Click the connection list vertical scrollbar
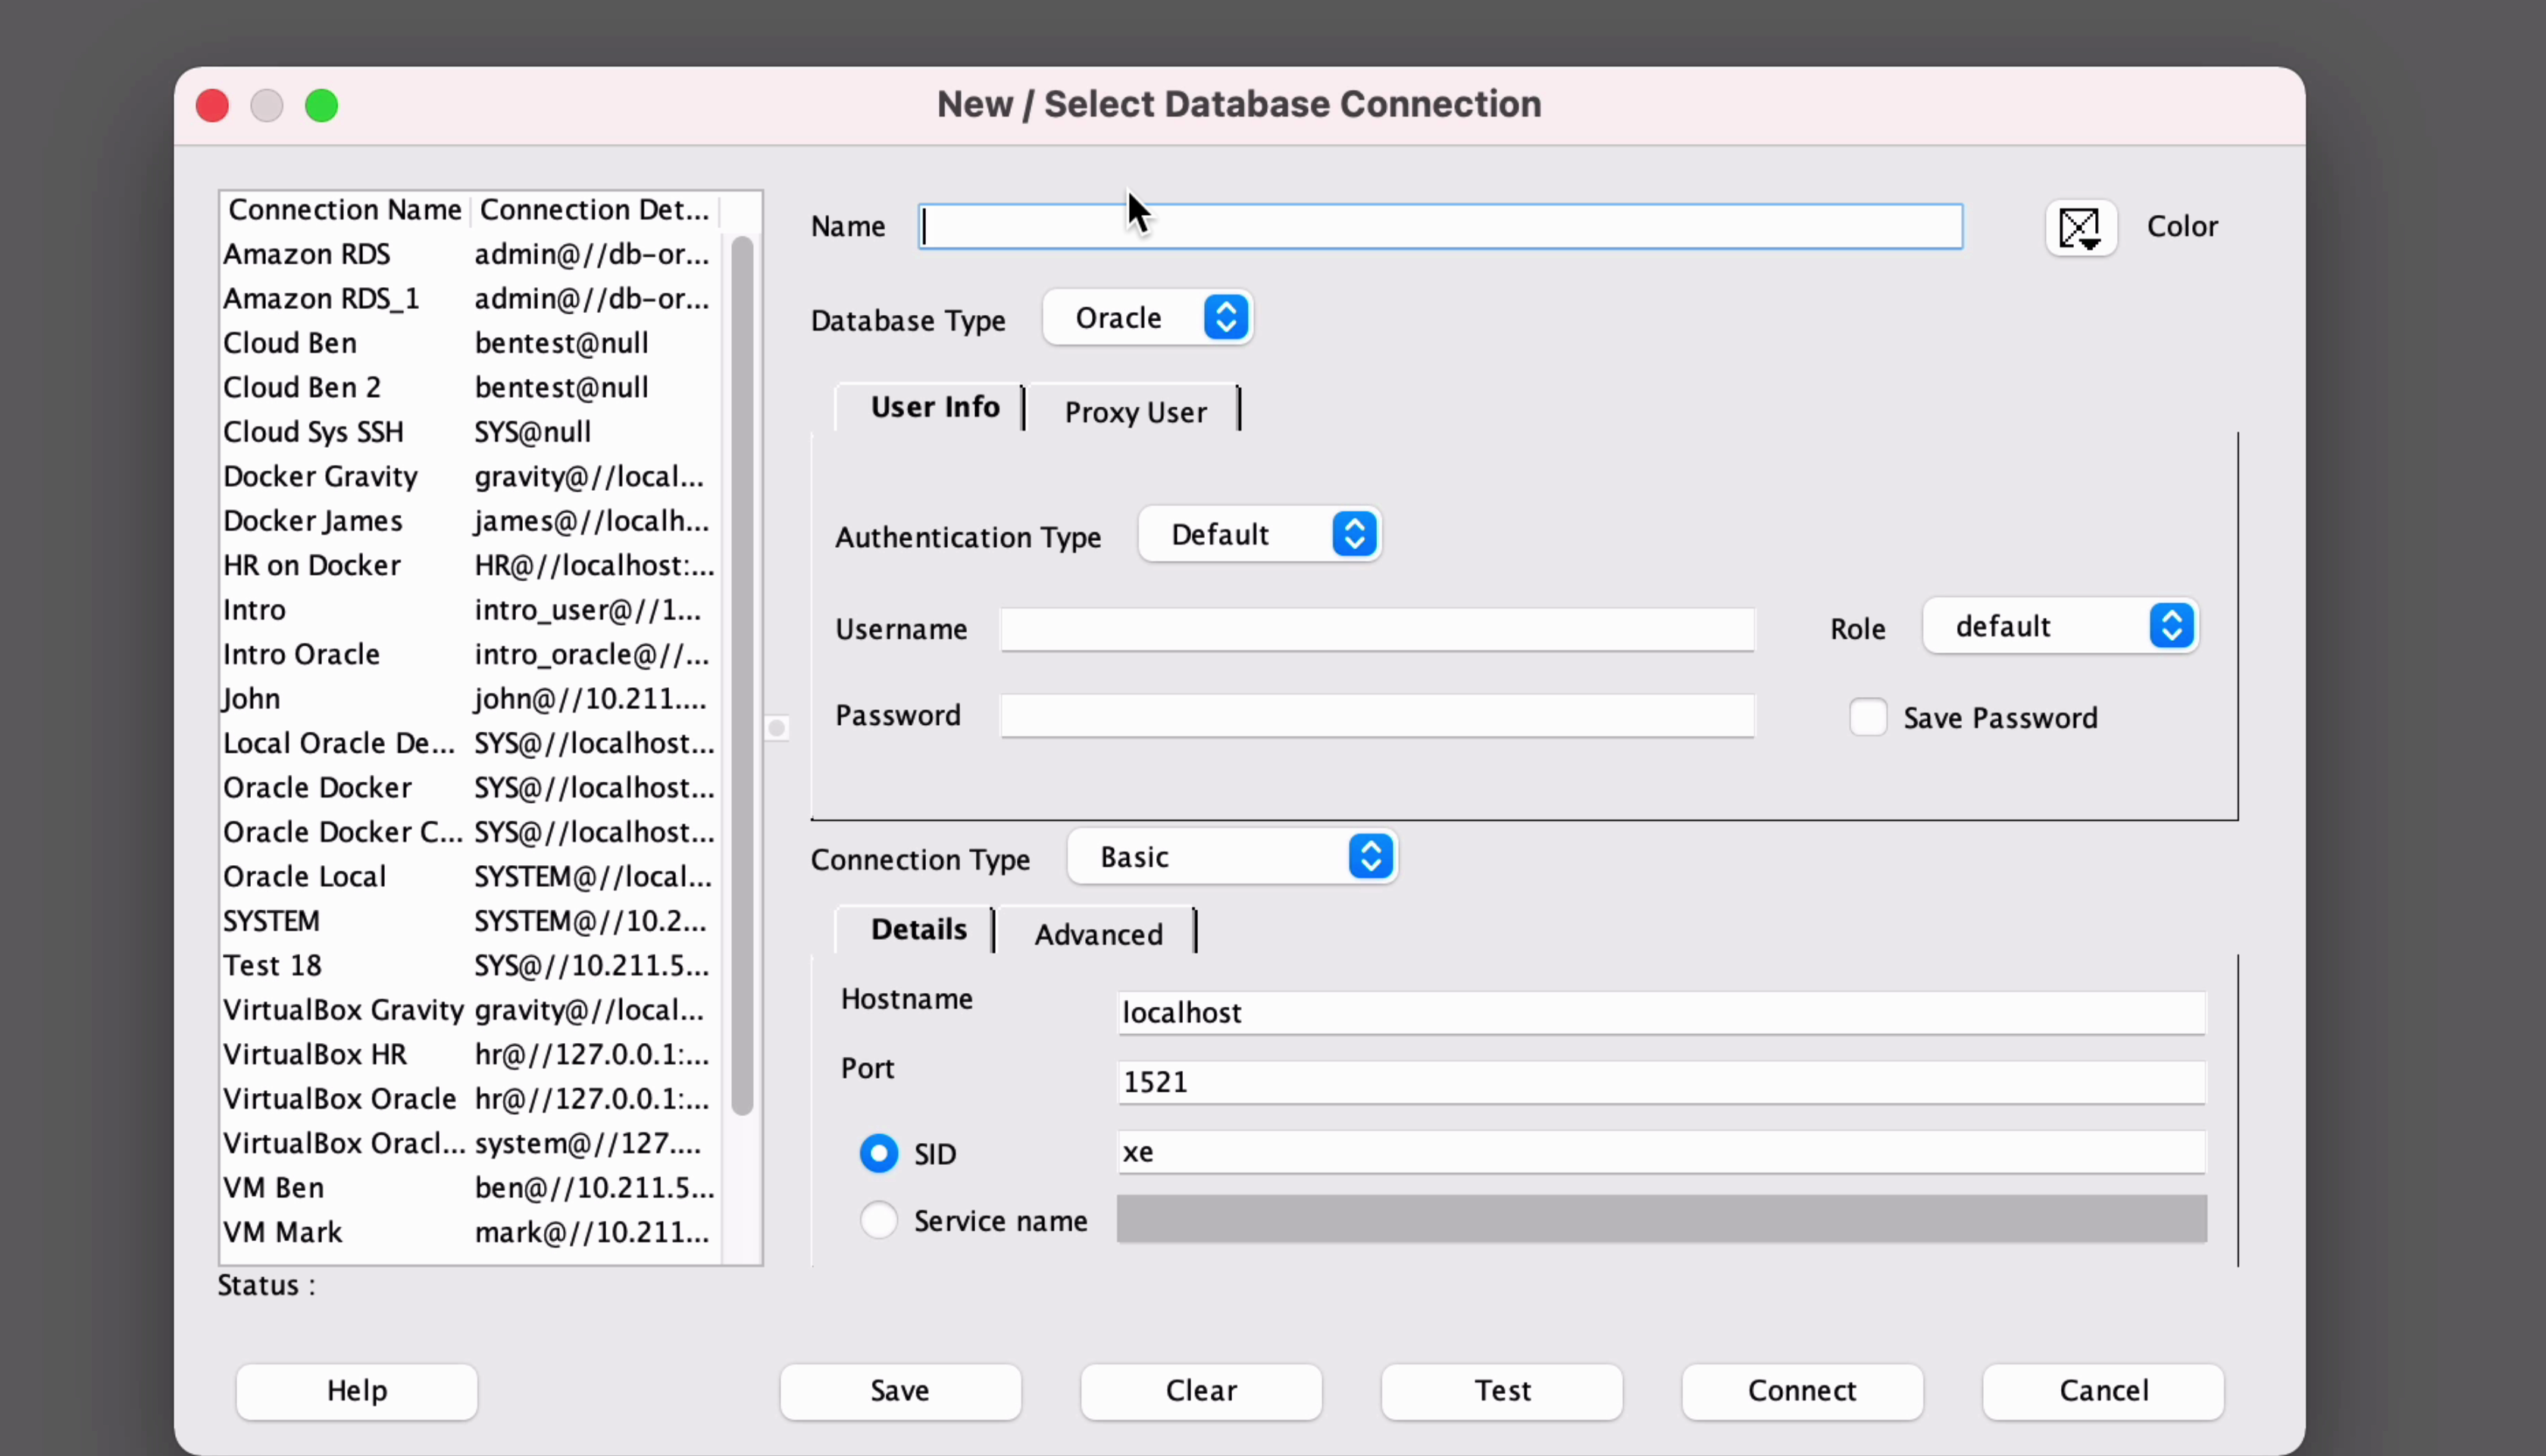Viewport: 2546px width, 1456px height. pyautogui.click(x=741, y=676)
